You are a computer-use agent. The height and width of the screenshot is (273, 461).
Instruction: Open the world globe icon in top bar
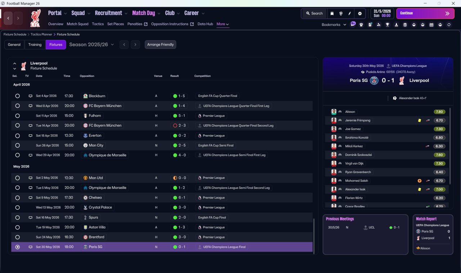[x=341, y=13]
